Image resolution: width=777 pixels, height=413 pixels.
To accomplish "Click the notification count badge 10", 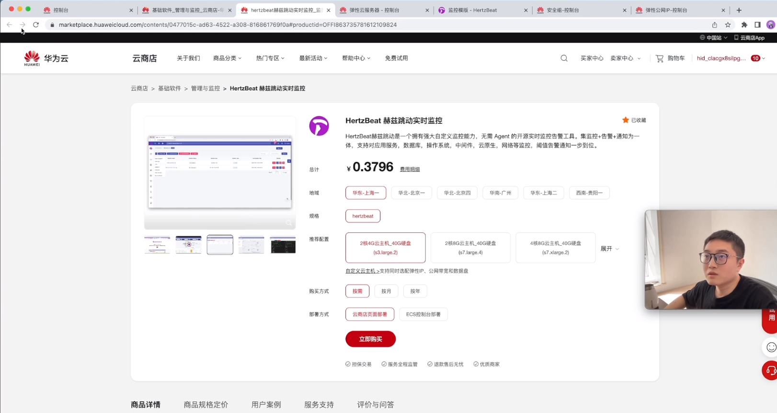I will (x=755, y=58).
